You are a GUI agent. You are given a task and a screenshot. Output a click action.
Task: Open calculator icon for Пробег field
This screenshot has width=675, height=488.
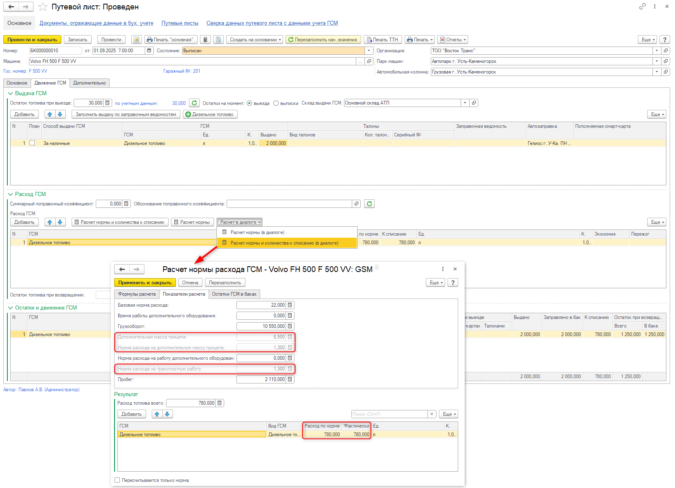[x=290, y=379]
